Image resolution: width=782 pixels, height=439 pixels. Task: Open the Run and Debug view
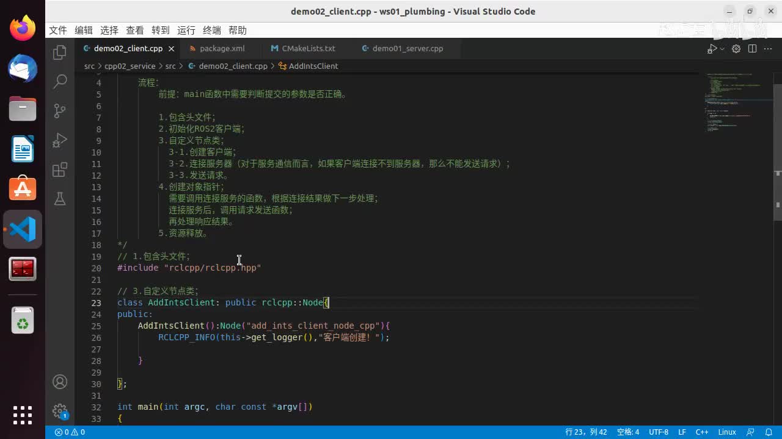60,140
